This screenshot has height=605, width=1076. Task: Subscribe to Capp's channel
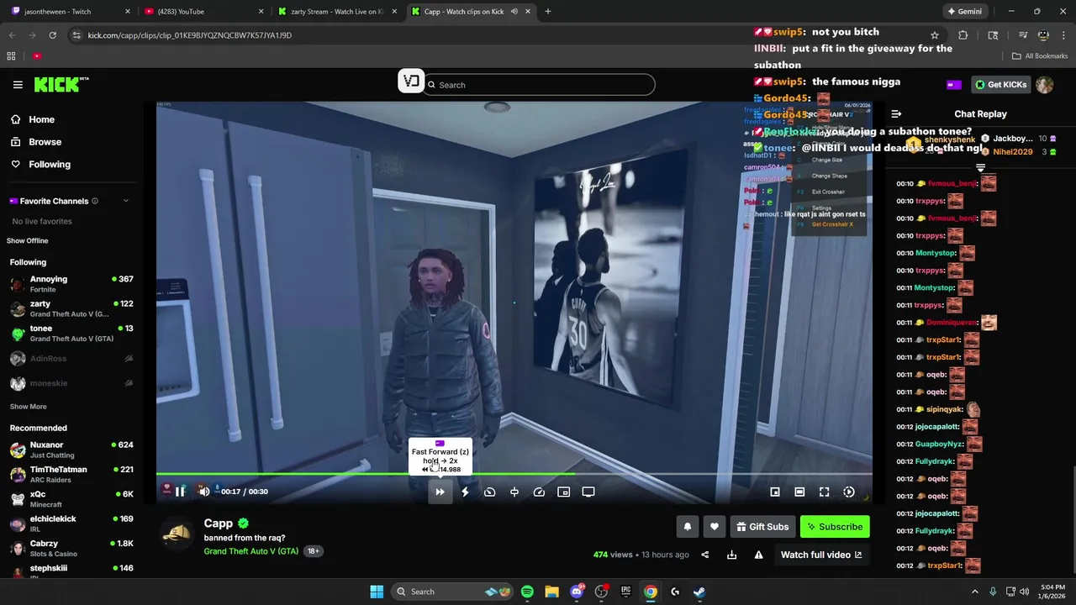(x=835, y=527)
